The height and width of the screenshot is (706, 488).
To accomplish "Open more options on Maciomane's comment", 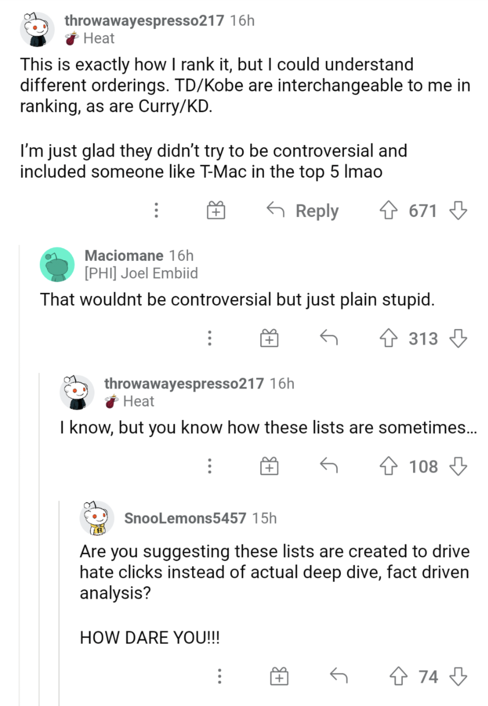I will point(210,339).
